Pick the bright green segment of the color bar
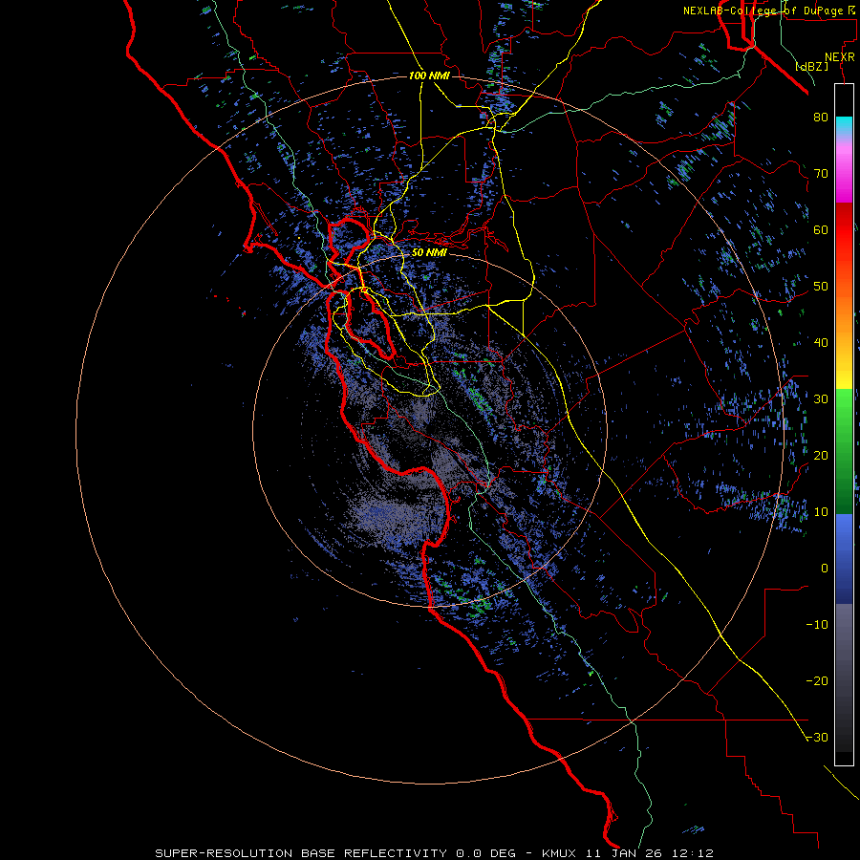Screen dimensions: 860x860 [x=844, y=406]
